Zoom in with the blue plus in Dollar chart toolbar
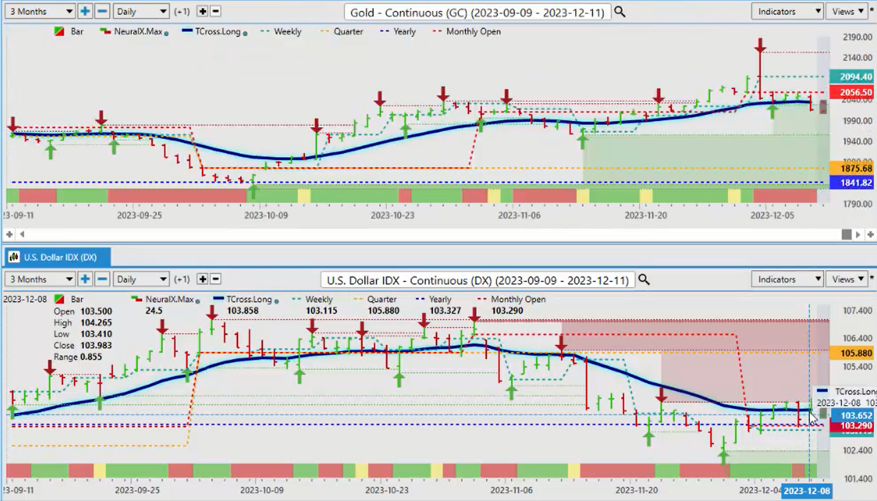Screen dimensions: 877x501 click(85, 279)
